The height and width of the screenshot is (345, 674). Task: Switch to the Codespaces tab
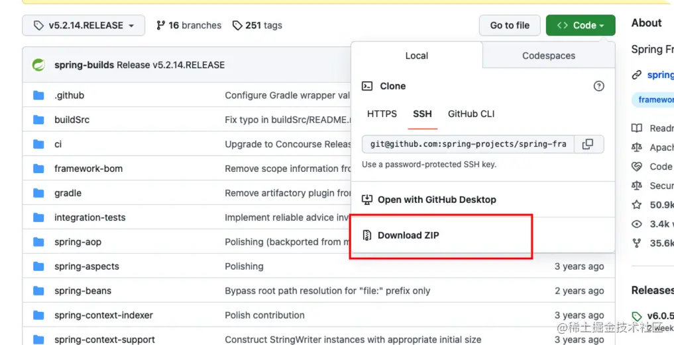[x=549, y=56]
